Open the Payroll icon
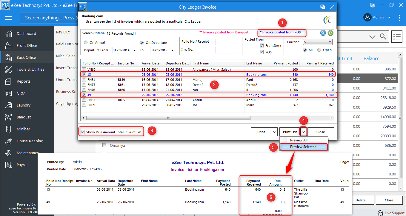This screenshot has height=216, width=406. click(x=8, y=165)
